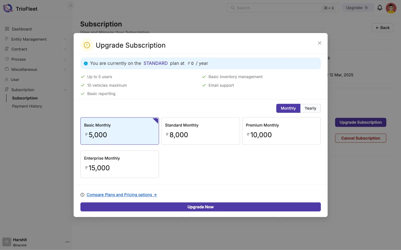Image resolution: width=401 pixels, height=250 pixels.
Task: Expand the Entity Management section
Action: click(x=65, y=39)
